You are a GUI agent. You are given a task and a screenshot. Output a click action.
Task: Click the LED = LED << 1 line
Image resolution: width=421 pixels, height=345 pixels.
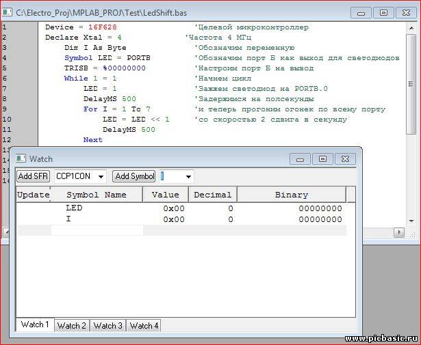pos(136,119)
